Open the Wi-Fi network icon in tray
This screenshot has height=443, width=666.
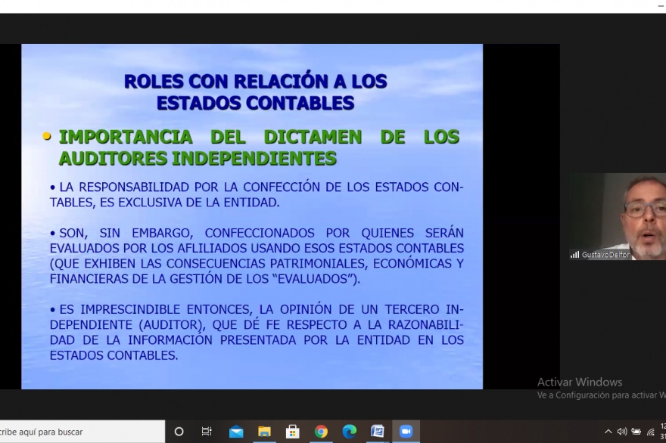650,432
